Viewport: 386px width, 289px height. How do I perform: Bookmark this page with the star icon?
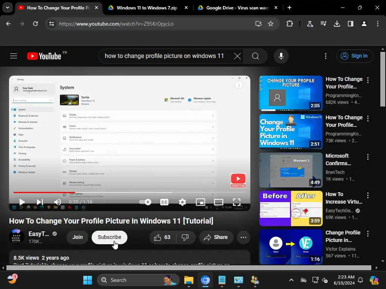point(271,24)
